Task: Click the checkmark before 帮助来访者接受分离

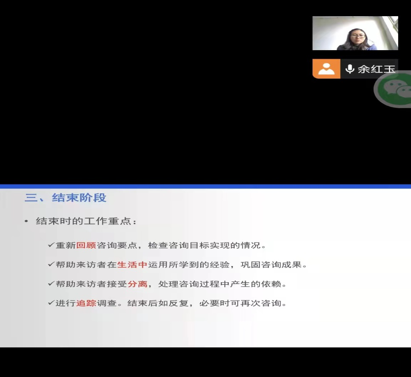Action: pos(51,284)
